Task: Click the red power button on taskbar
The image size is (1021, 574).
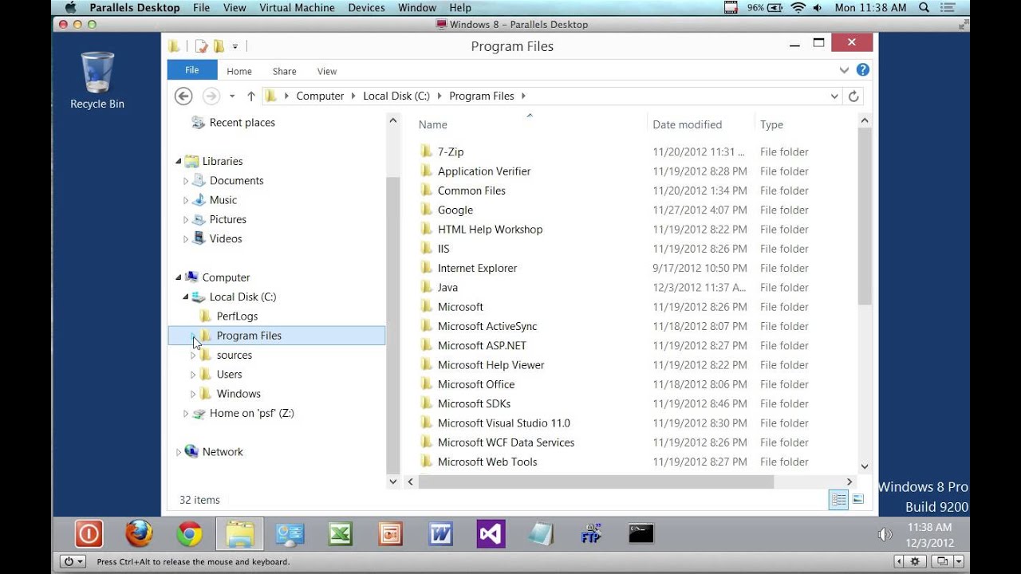Action: pos(89,533)
